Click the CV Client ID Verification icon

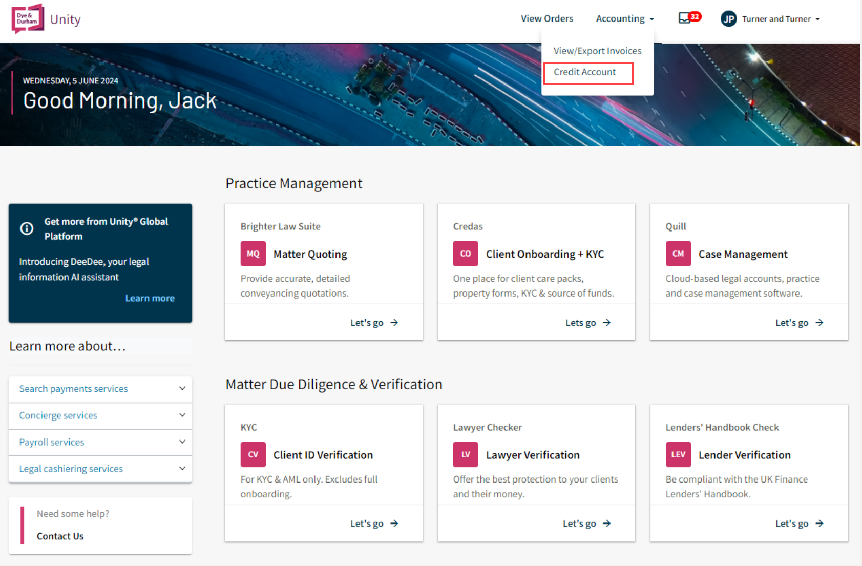tap(253, 454)
